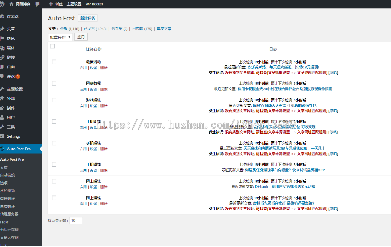Check the box for the 游戏赚钱 task
Viewport: 391px width, 247px height.
tap(54, 100)
